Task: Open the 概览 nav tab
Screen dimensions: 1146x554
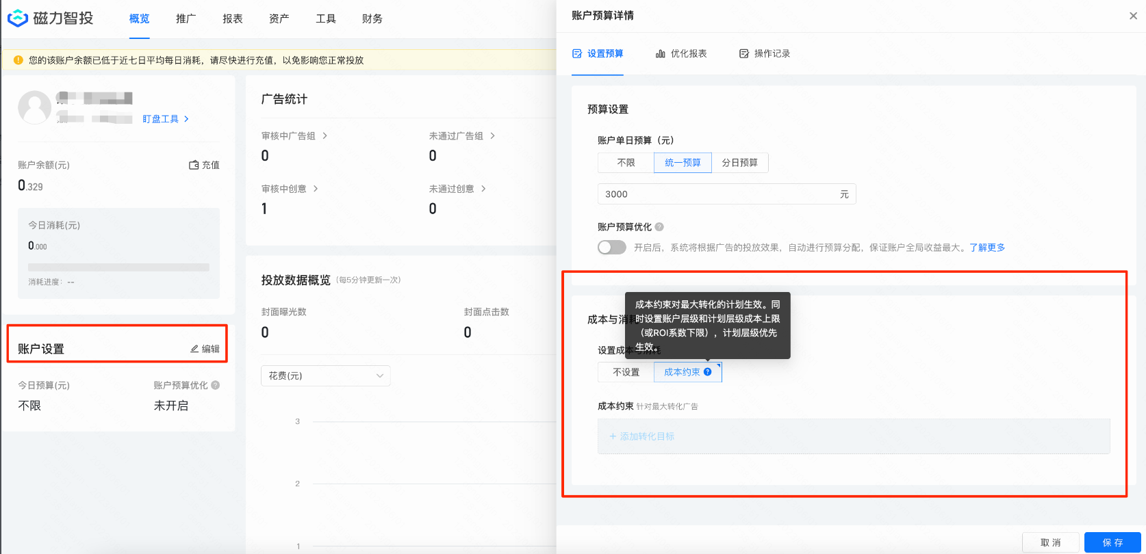Action: point(140,18)
